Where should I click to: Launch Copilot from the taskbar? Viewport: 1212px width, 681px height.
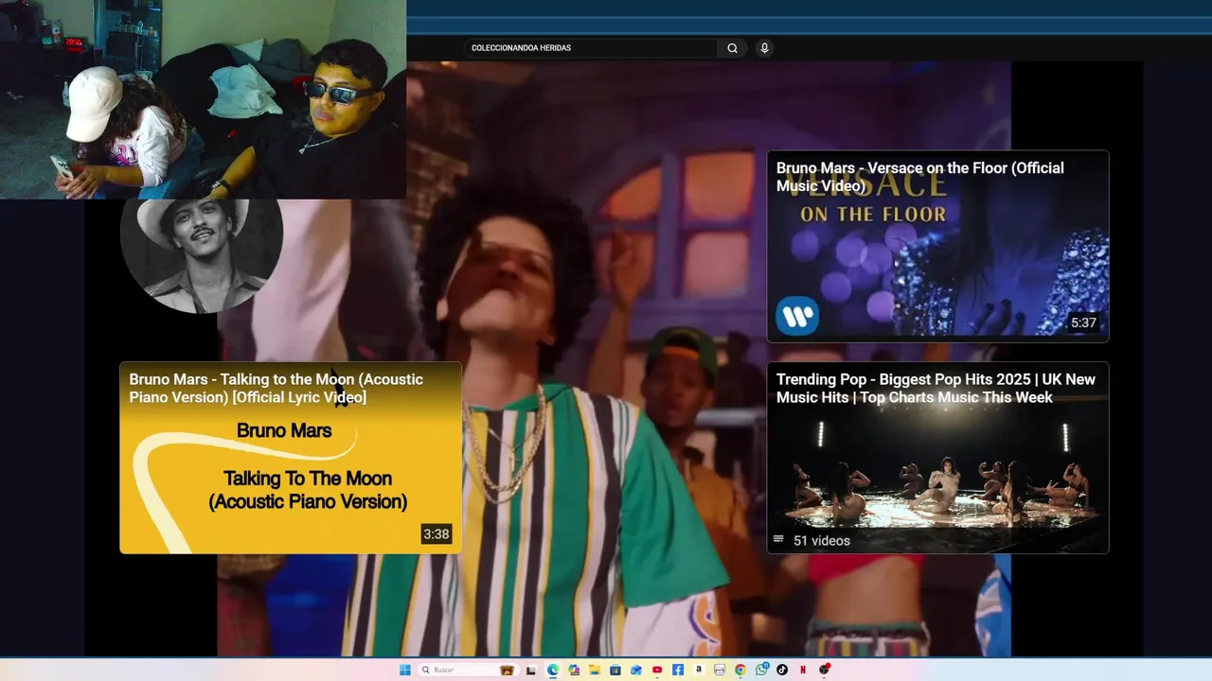pyautogui.click(x=574, y=670)
